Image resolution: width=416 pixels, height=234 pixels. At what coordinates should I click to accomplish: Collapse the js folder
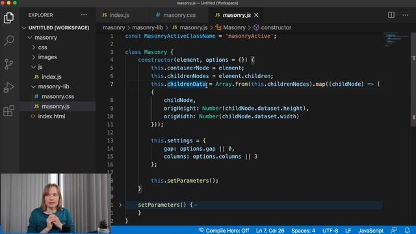pyautogui.click(x=33, y=67)
